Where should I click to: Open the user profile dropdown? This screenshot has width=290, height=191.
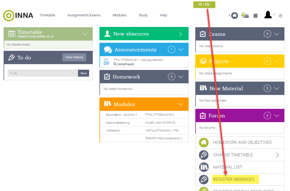coord(270,15)
